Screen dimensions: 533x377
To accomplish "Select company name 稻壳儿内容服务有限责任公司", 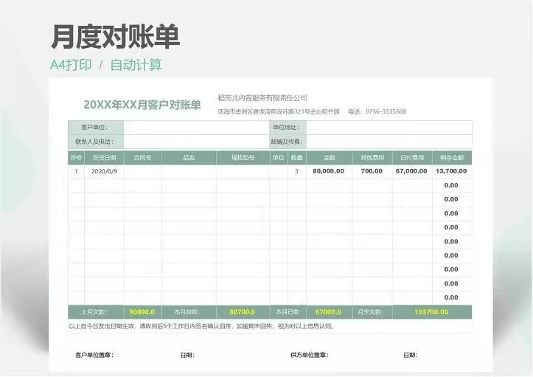I will tap(262, 98).
